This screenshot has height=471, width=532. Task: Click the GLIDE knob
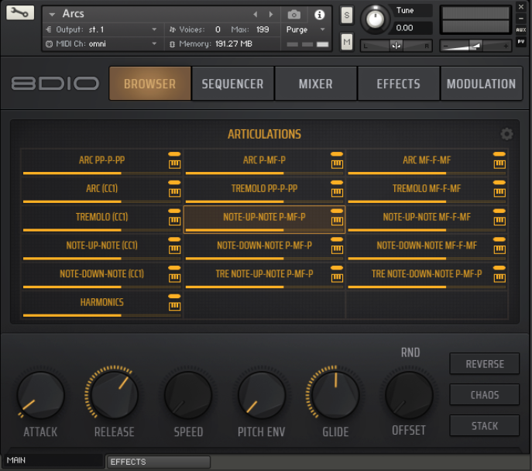tap(335, 395)
